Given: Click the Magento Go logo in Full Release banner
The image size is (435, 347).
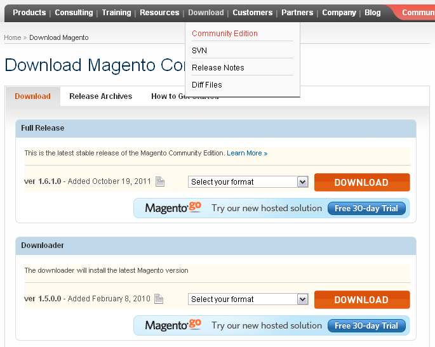Looking at the screenshot, I should coord(173,208).
